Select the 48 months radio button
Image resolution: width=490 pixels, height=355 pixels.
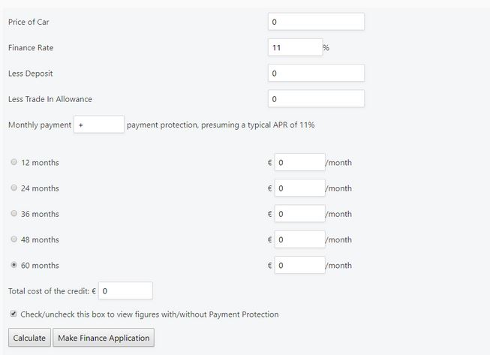(14, 239)
